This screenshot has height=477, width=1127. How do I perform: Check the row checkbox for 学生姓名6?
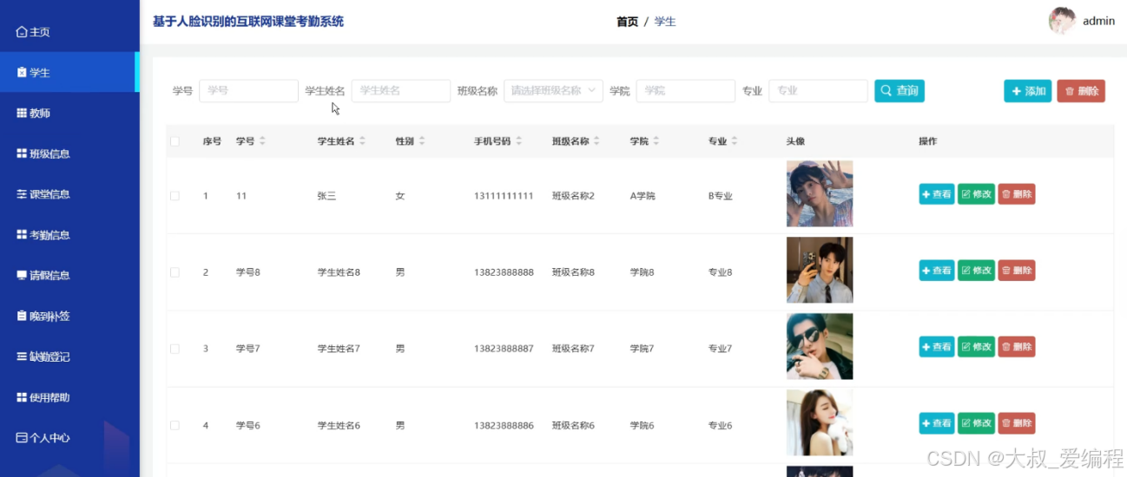click(x=175, y=425)
